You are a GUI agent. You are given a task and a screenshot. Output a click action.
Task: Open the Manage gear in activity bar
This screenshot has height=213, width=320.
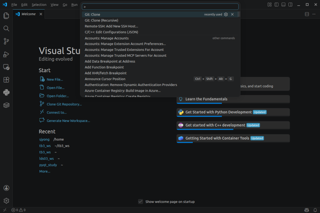(x=6, y=201)
